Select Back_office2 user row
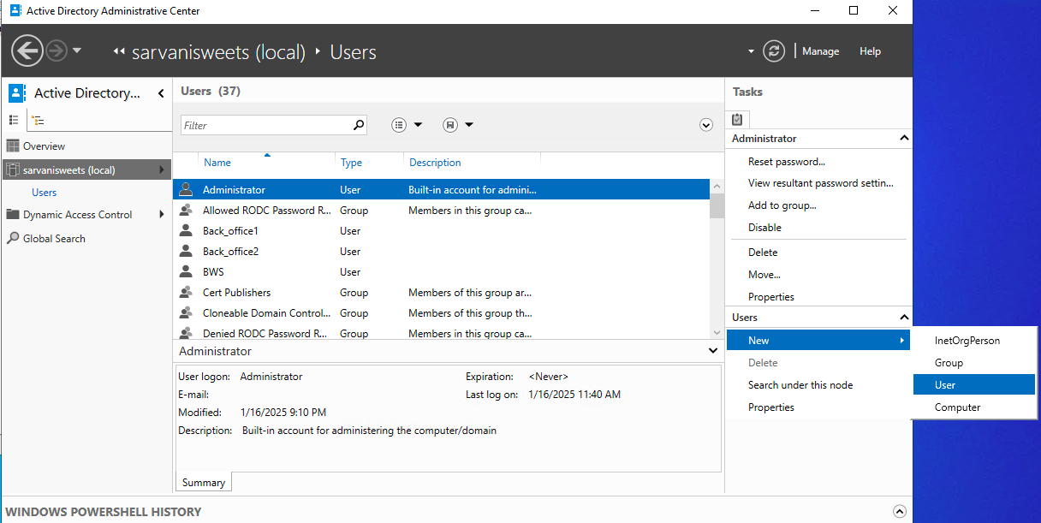 pos(442,252)
